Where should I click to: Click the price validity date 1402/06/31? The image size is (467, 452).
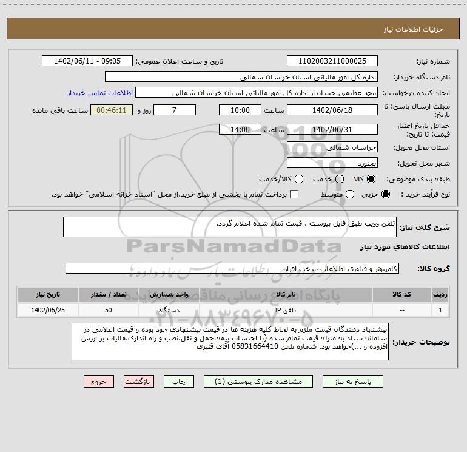(x=332, y=129)
